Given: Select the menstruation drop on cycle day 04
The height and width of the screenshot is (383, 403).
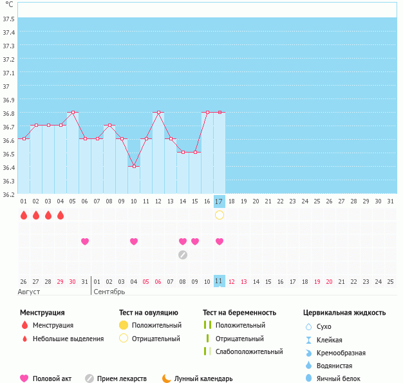Looking at the screenshot, I should pyautogui.click(x=61, y=215).
